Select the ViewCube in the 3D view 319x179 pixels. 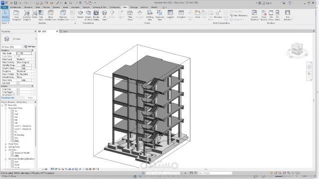click(297, 49)
